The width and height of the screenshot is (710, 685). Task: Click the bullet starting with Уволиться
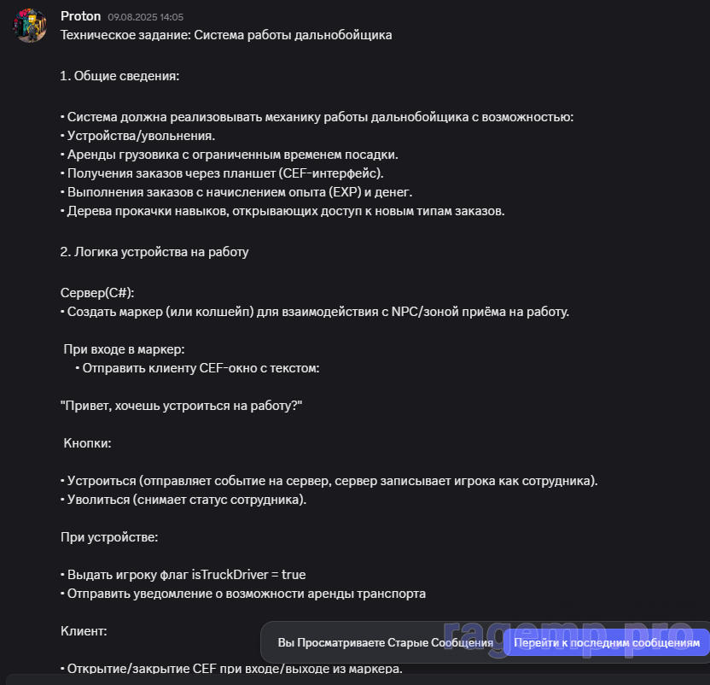tap(183, 500)
